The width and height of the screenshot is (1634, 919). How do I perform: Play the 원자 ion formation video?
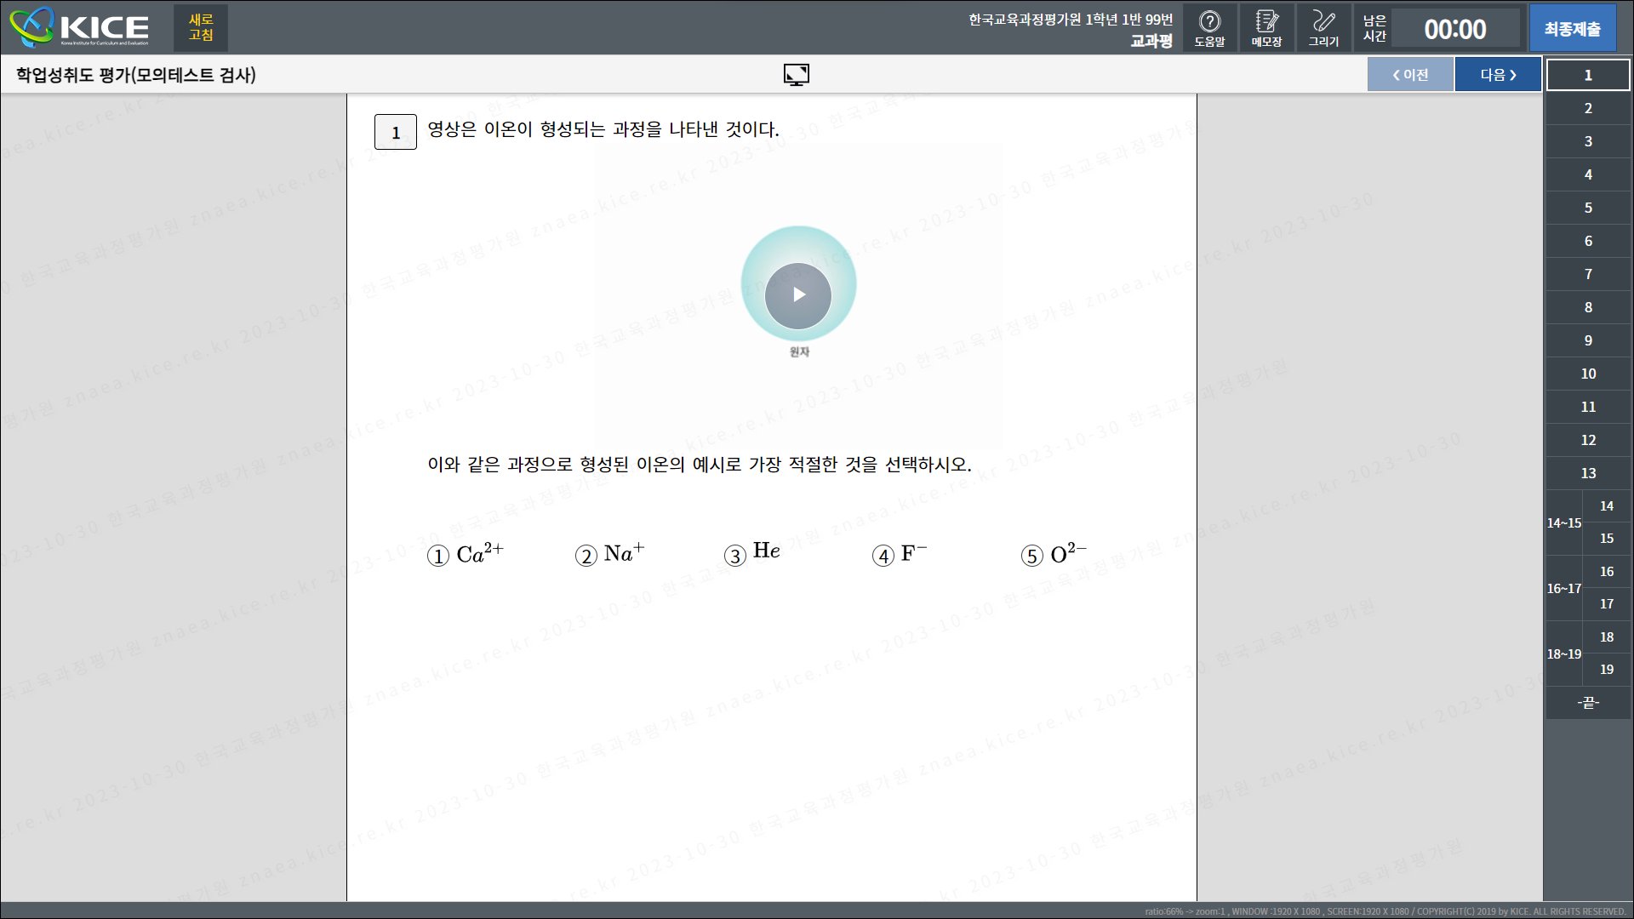pyautogui.click(x=798, y=295)
